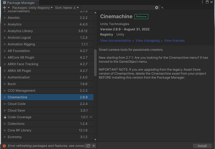This screenshot has height=149, width=215.
Task: Expand Cloud Save package arrow
Action: pyautogui.click(x=5, y=111)
